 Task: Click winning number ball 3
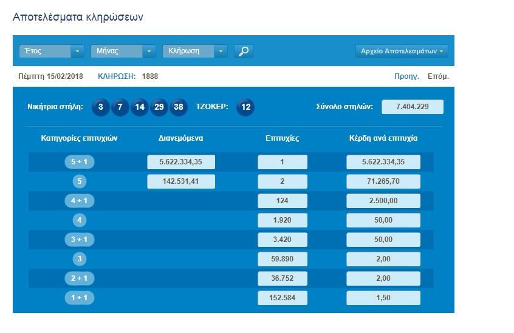(x=101, y=107)
